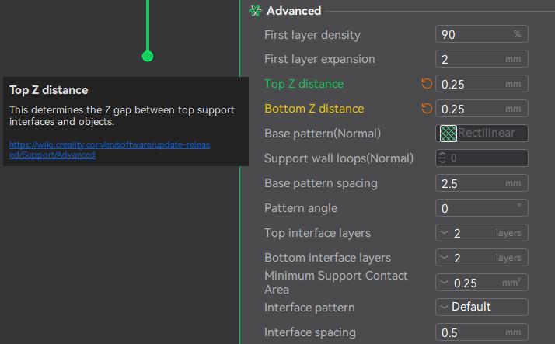Click the Pattern angle input field
The width and height of the screenshot is (555, 344).
[473, 208]
